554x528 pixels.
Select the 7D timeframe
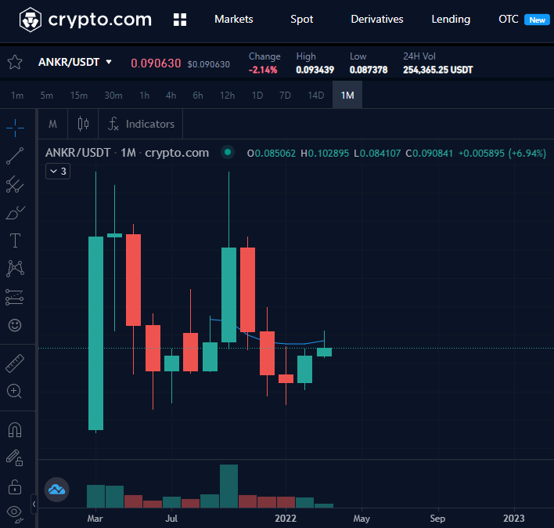click(x=285, y=96)
